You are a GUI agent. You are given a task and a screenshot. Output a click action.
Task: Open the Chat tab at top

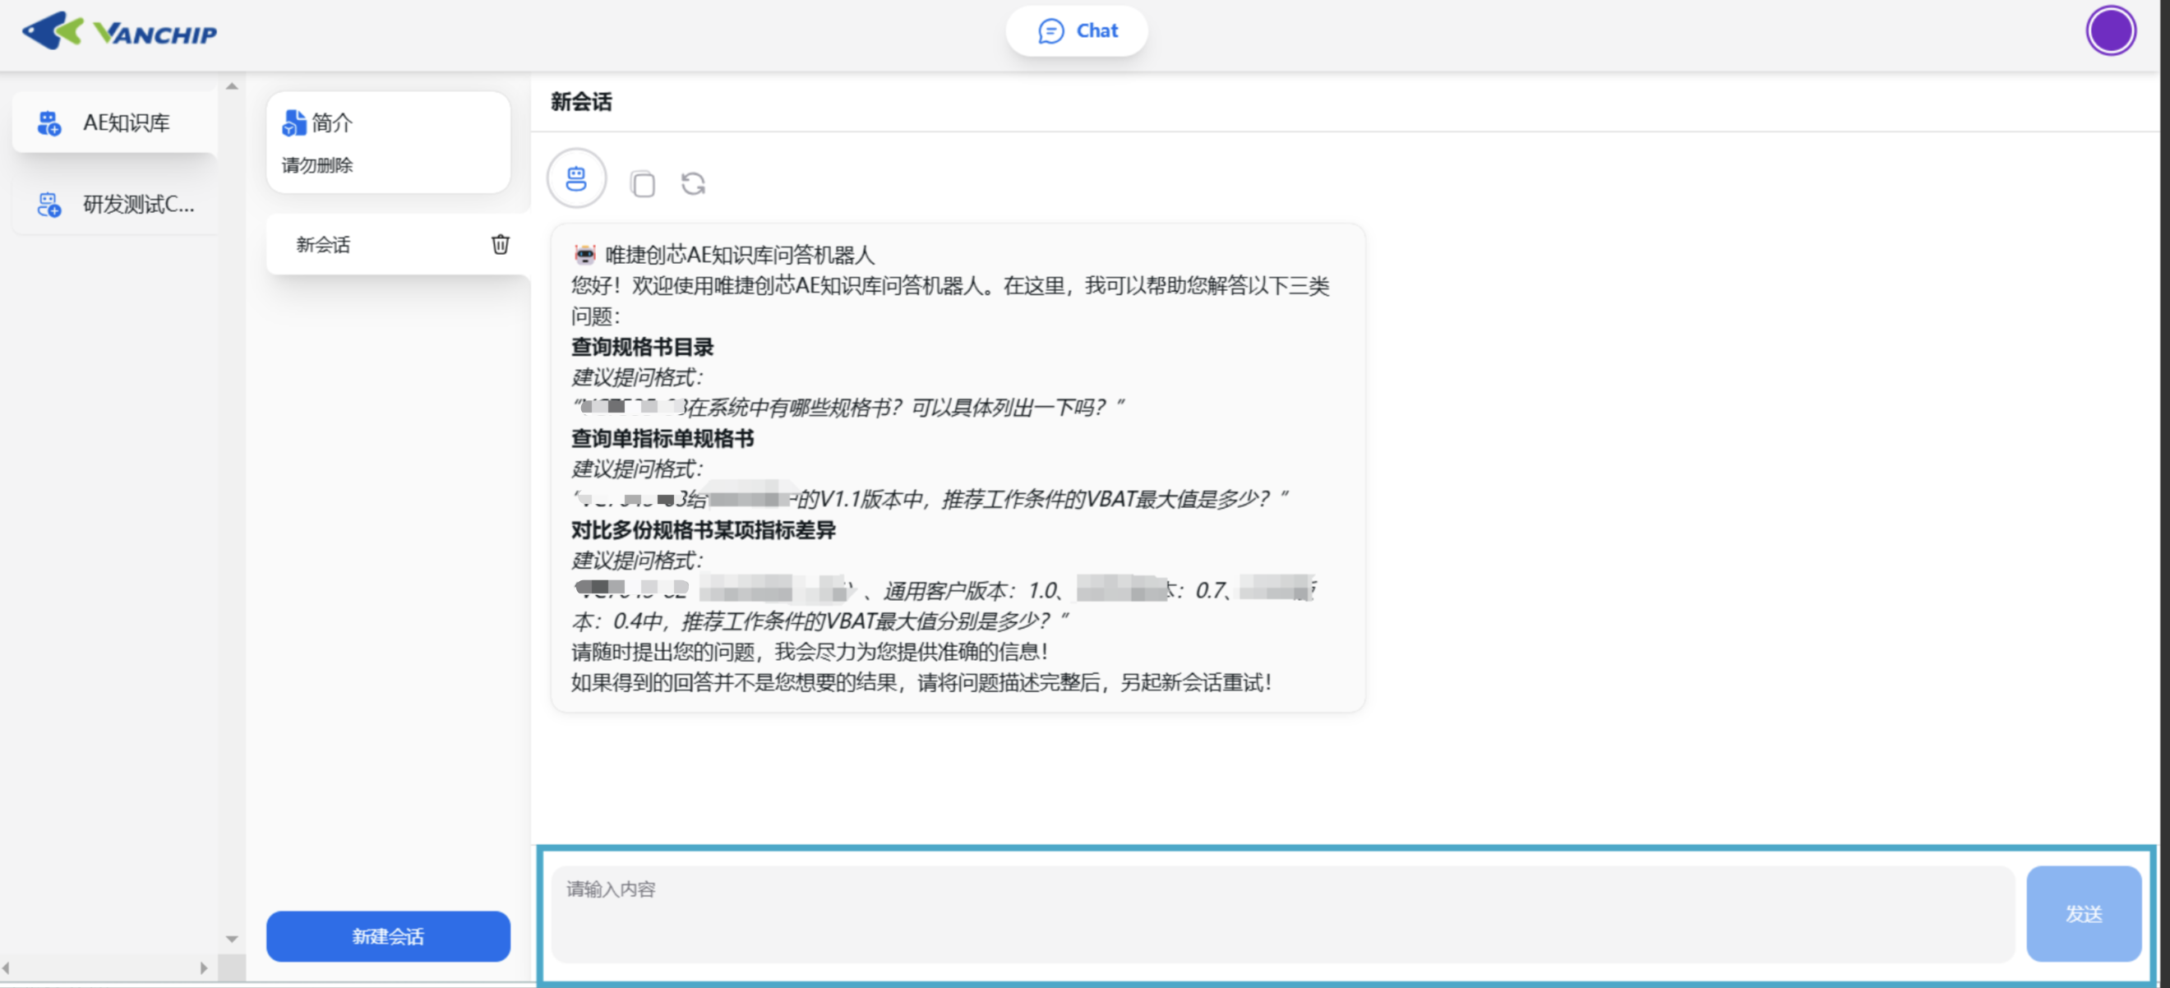click(x=1077, y=31)
